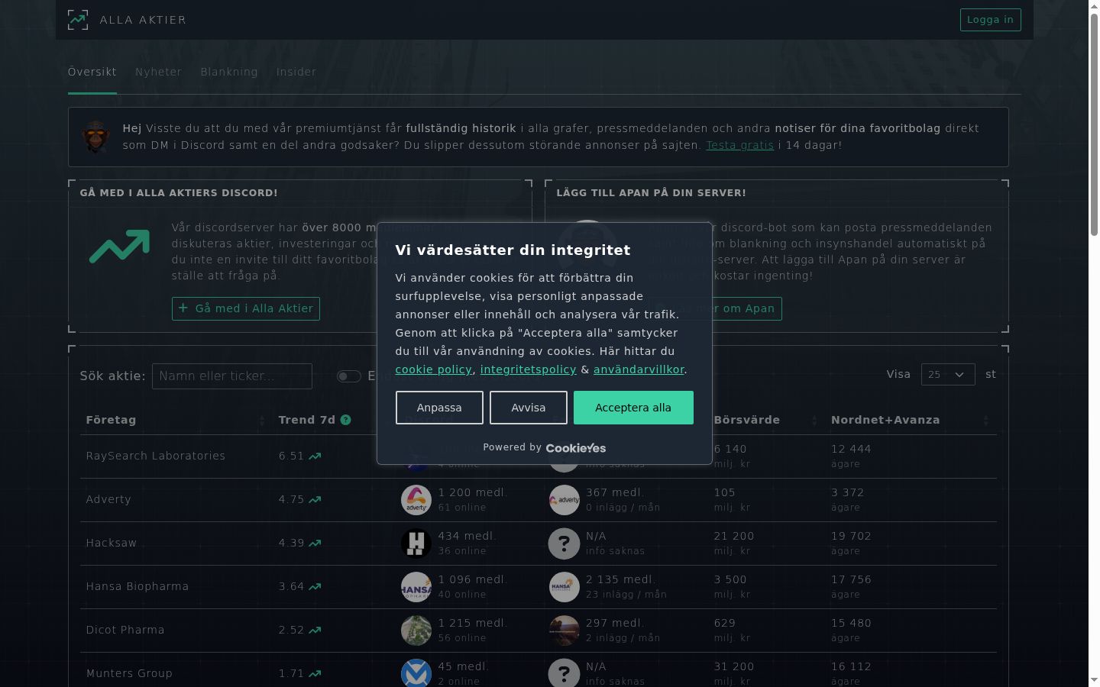Click the CookieYes branding logo

576,448
